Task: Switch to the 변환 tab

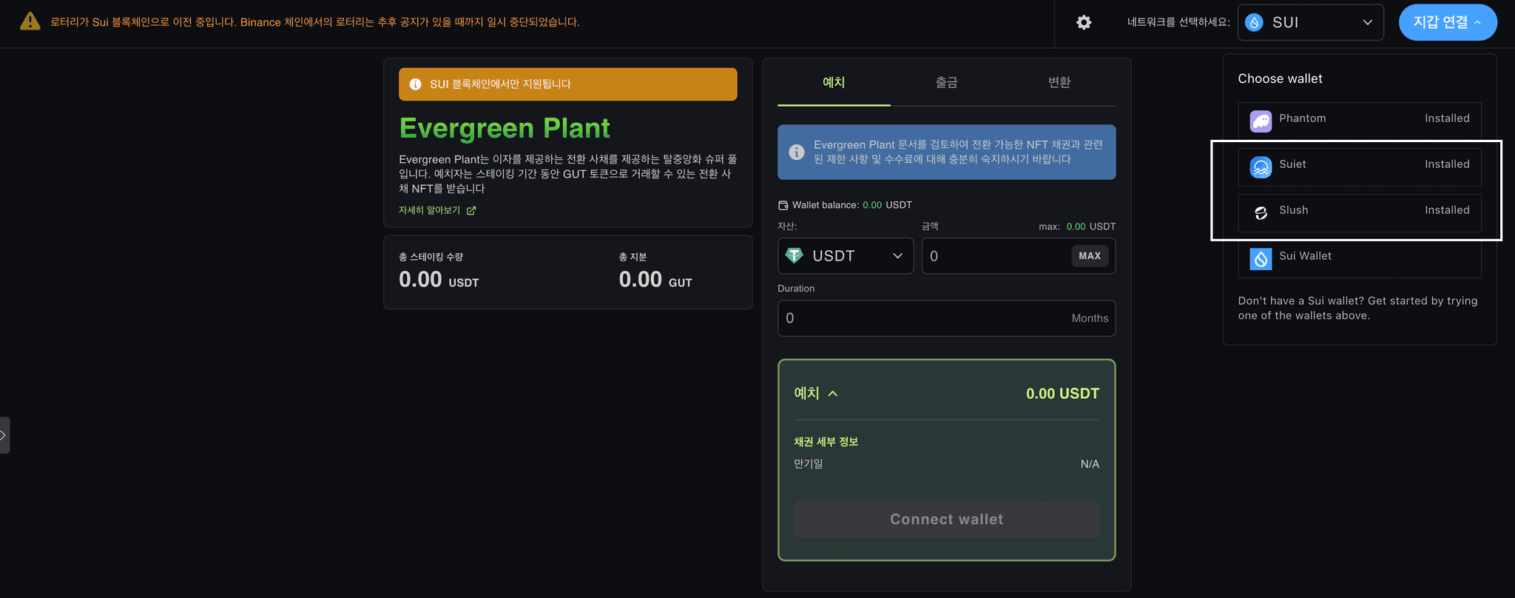Action: pos(1059,82)
